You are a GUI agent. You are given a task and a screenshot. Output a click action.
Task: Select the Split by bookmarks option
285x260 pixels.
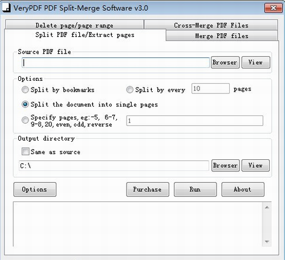25,90
